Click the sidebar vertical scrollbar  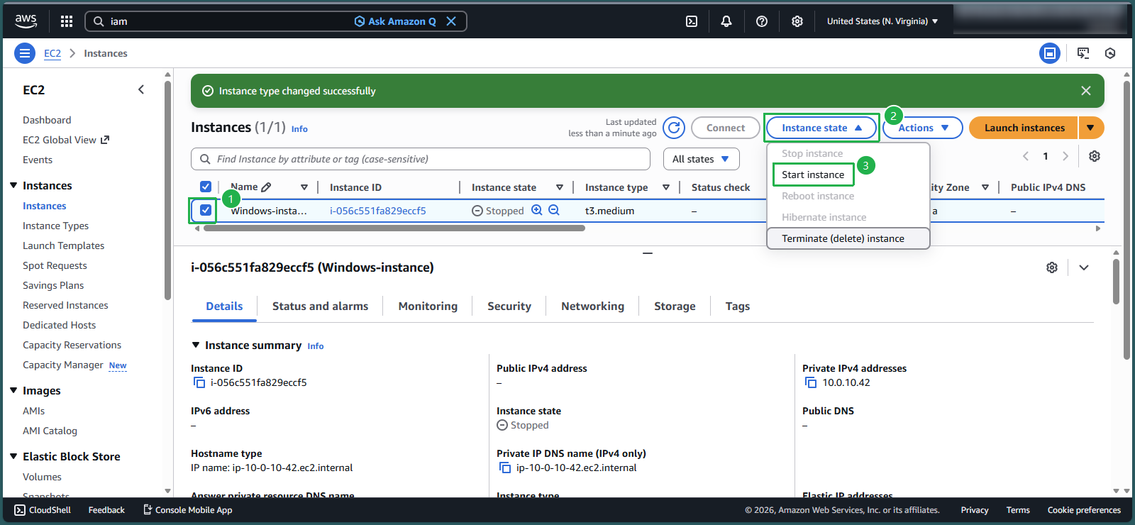tap(167, 190)
